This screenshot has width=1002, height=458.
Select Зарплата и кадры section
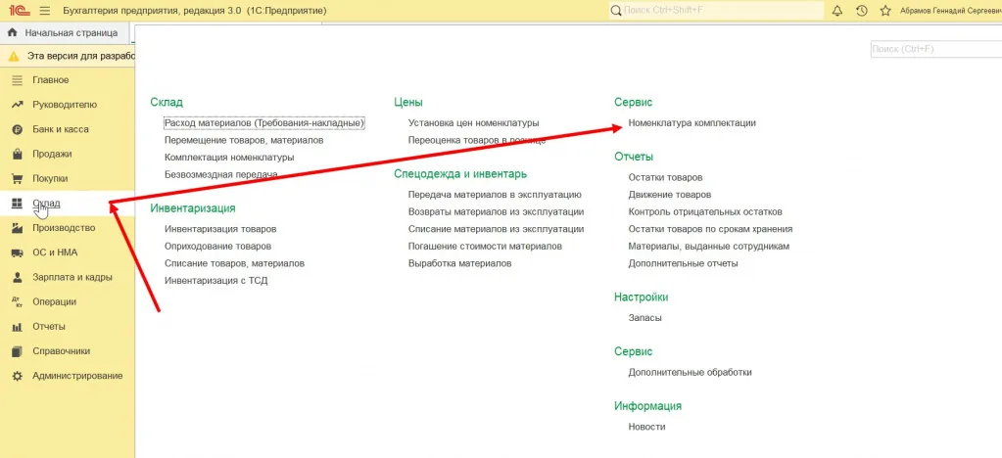(x=72, y=277)
